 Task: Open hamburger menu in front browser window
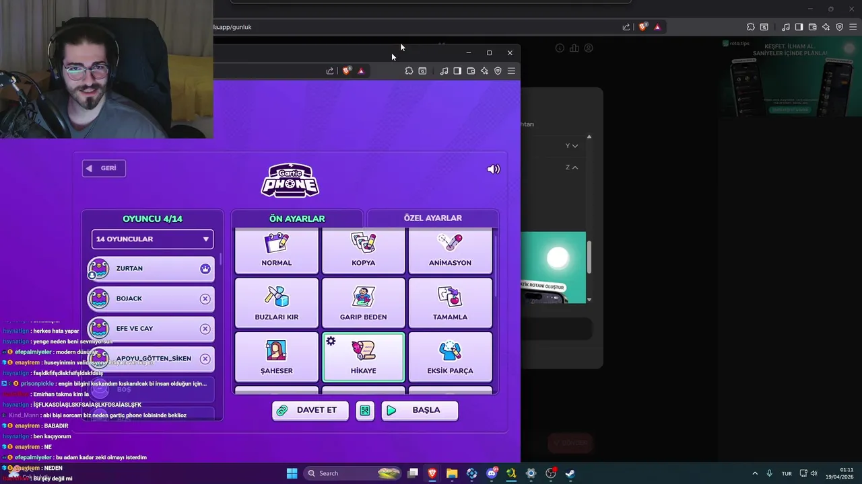[511, 71]
